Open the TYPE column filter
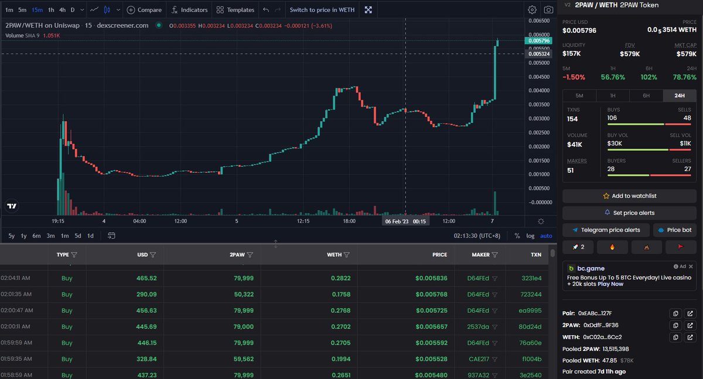Screen dimensions: 703x379 click(74, 255)
